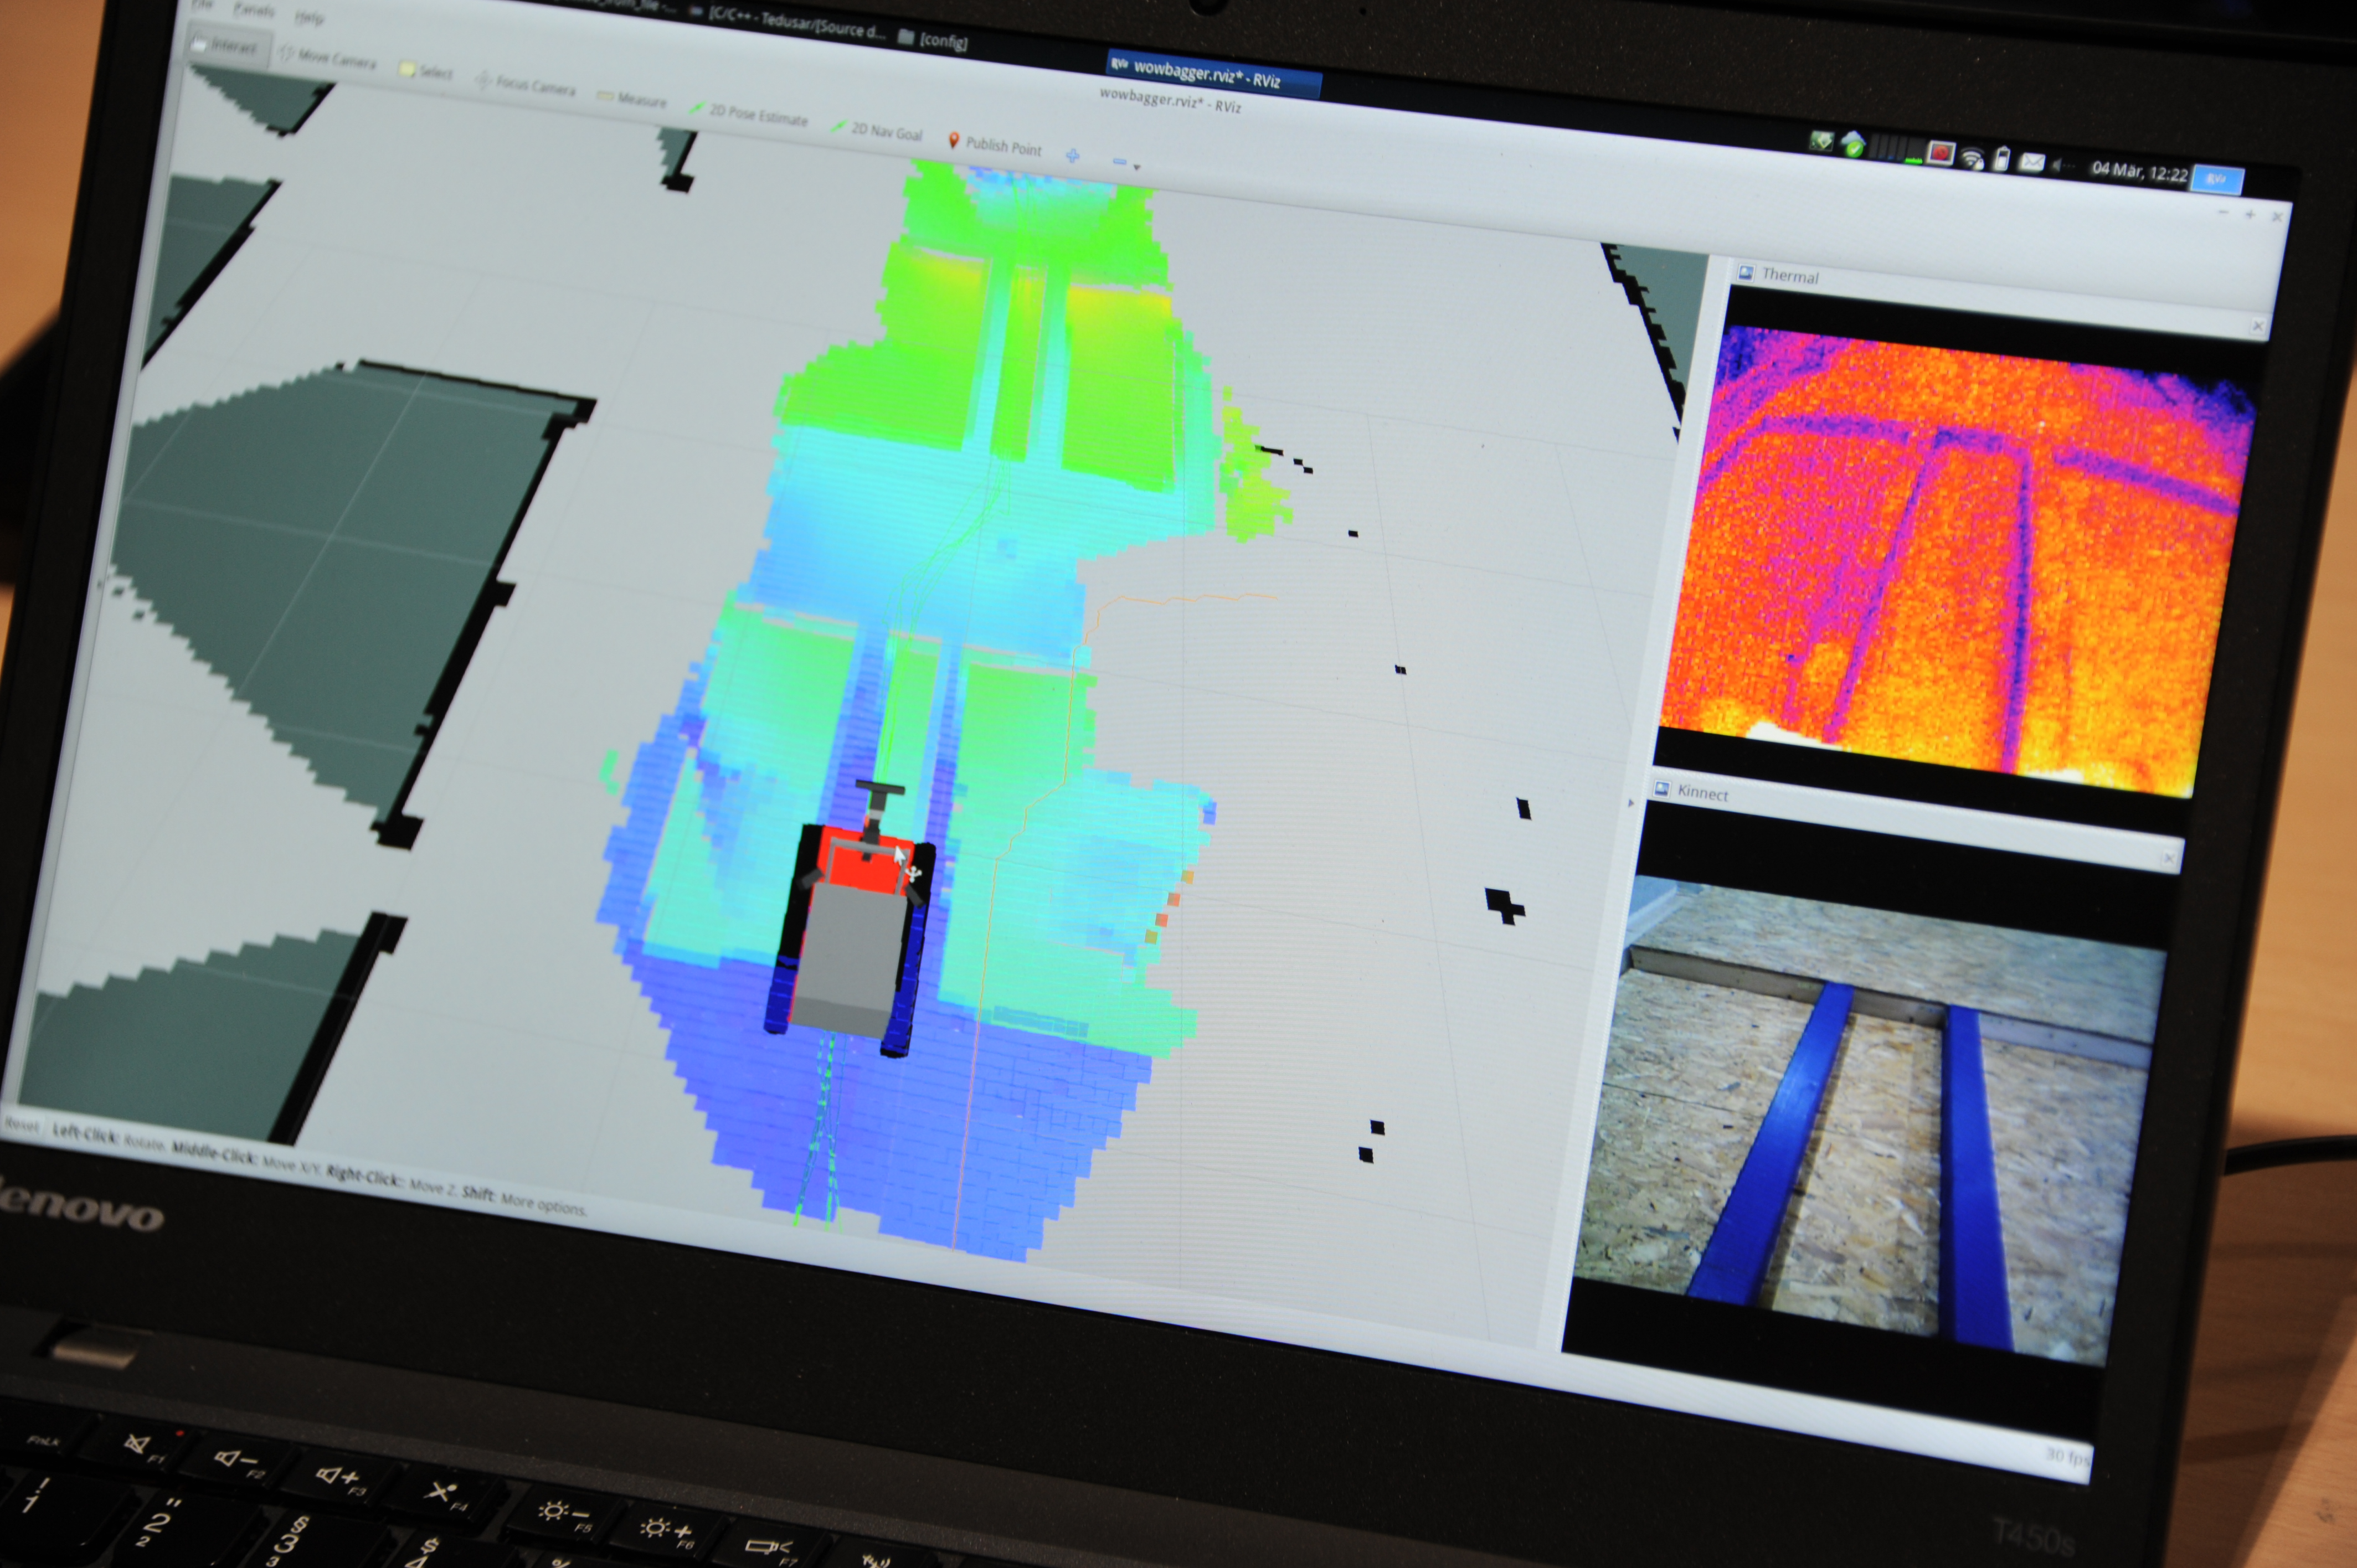Click the blue minus remove-tool icon

pos(1119,161)
